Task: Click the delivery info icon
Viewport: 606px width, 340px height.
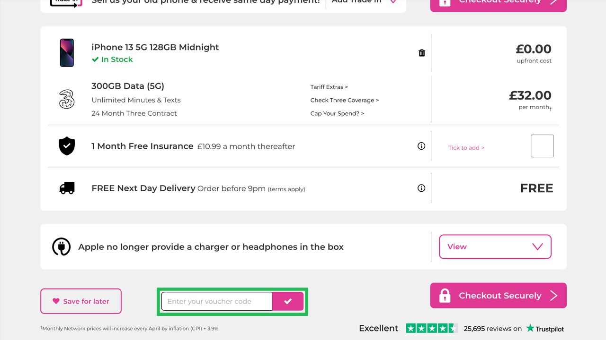Action: [421, 188]
